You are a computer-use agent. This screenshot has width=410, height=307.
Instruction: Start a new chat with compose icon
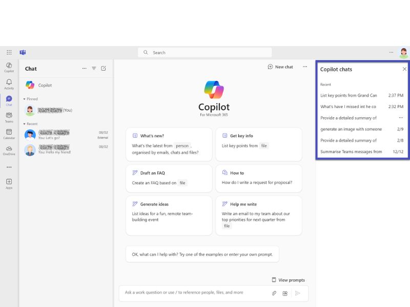[104, 69]
